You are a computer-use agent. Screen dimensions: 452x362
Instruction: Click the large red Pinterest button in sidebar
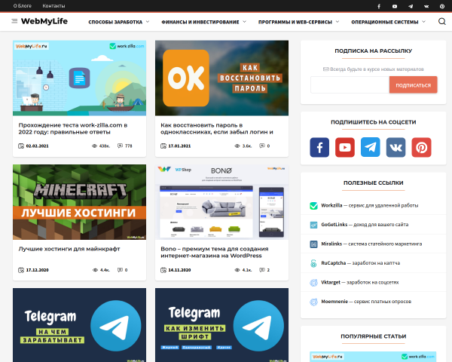point(421,147)
